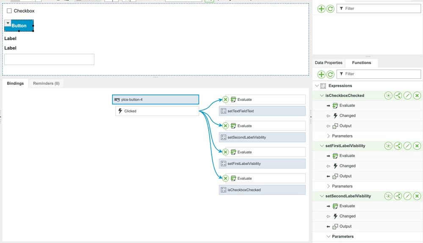The image size is (423, 243).
Task: Remove the isCheckboxChecked Evaluate binding
Action: [x=226, y=178]
